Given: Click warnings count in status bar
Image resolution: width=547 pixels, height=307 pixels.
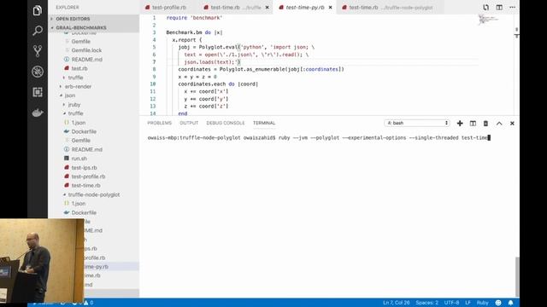Looking at the screenshot, I should (88, 303).
